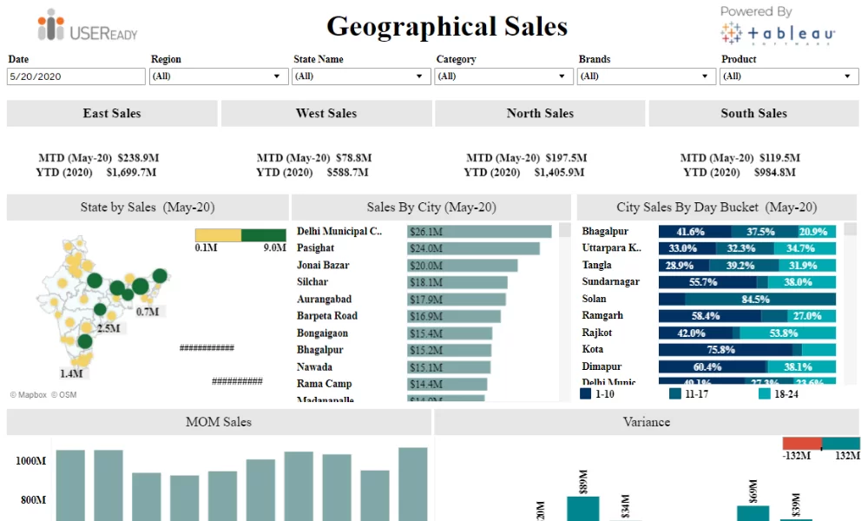Select Kota 75.8% bucket segment

click(725, 350)
